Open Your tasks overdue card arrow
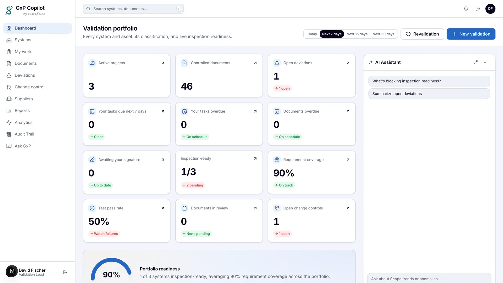 click(255, 111)
